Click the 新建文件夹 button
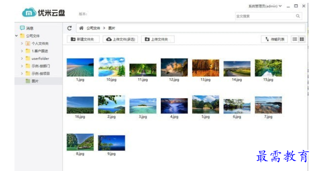Image resolution: width=313 pixels, height=171 pixels. (x=83, y=39)
